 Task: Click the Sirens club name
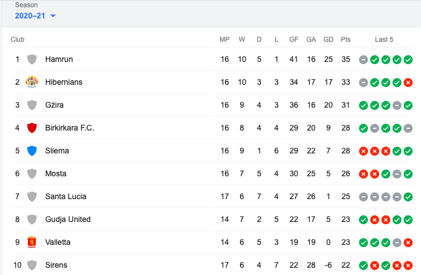pyautogui.click(x=56, y=265)
